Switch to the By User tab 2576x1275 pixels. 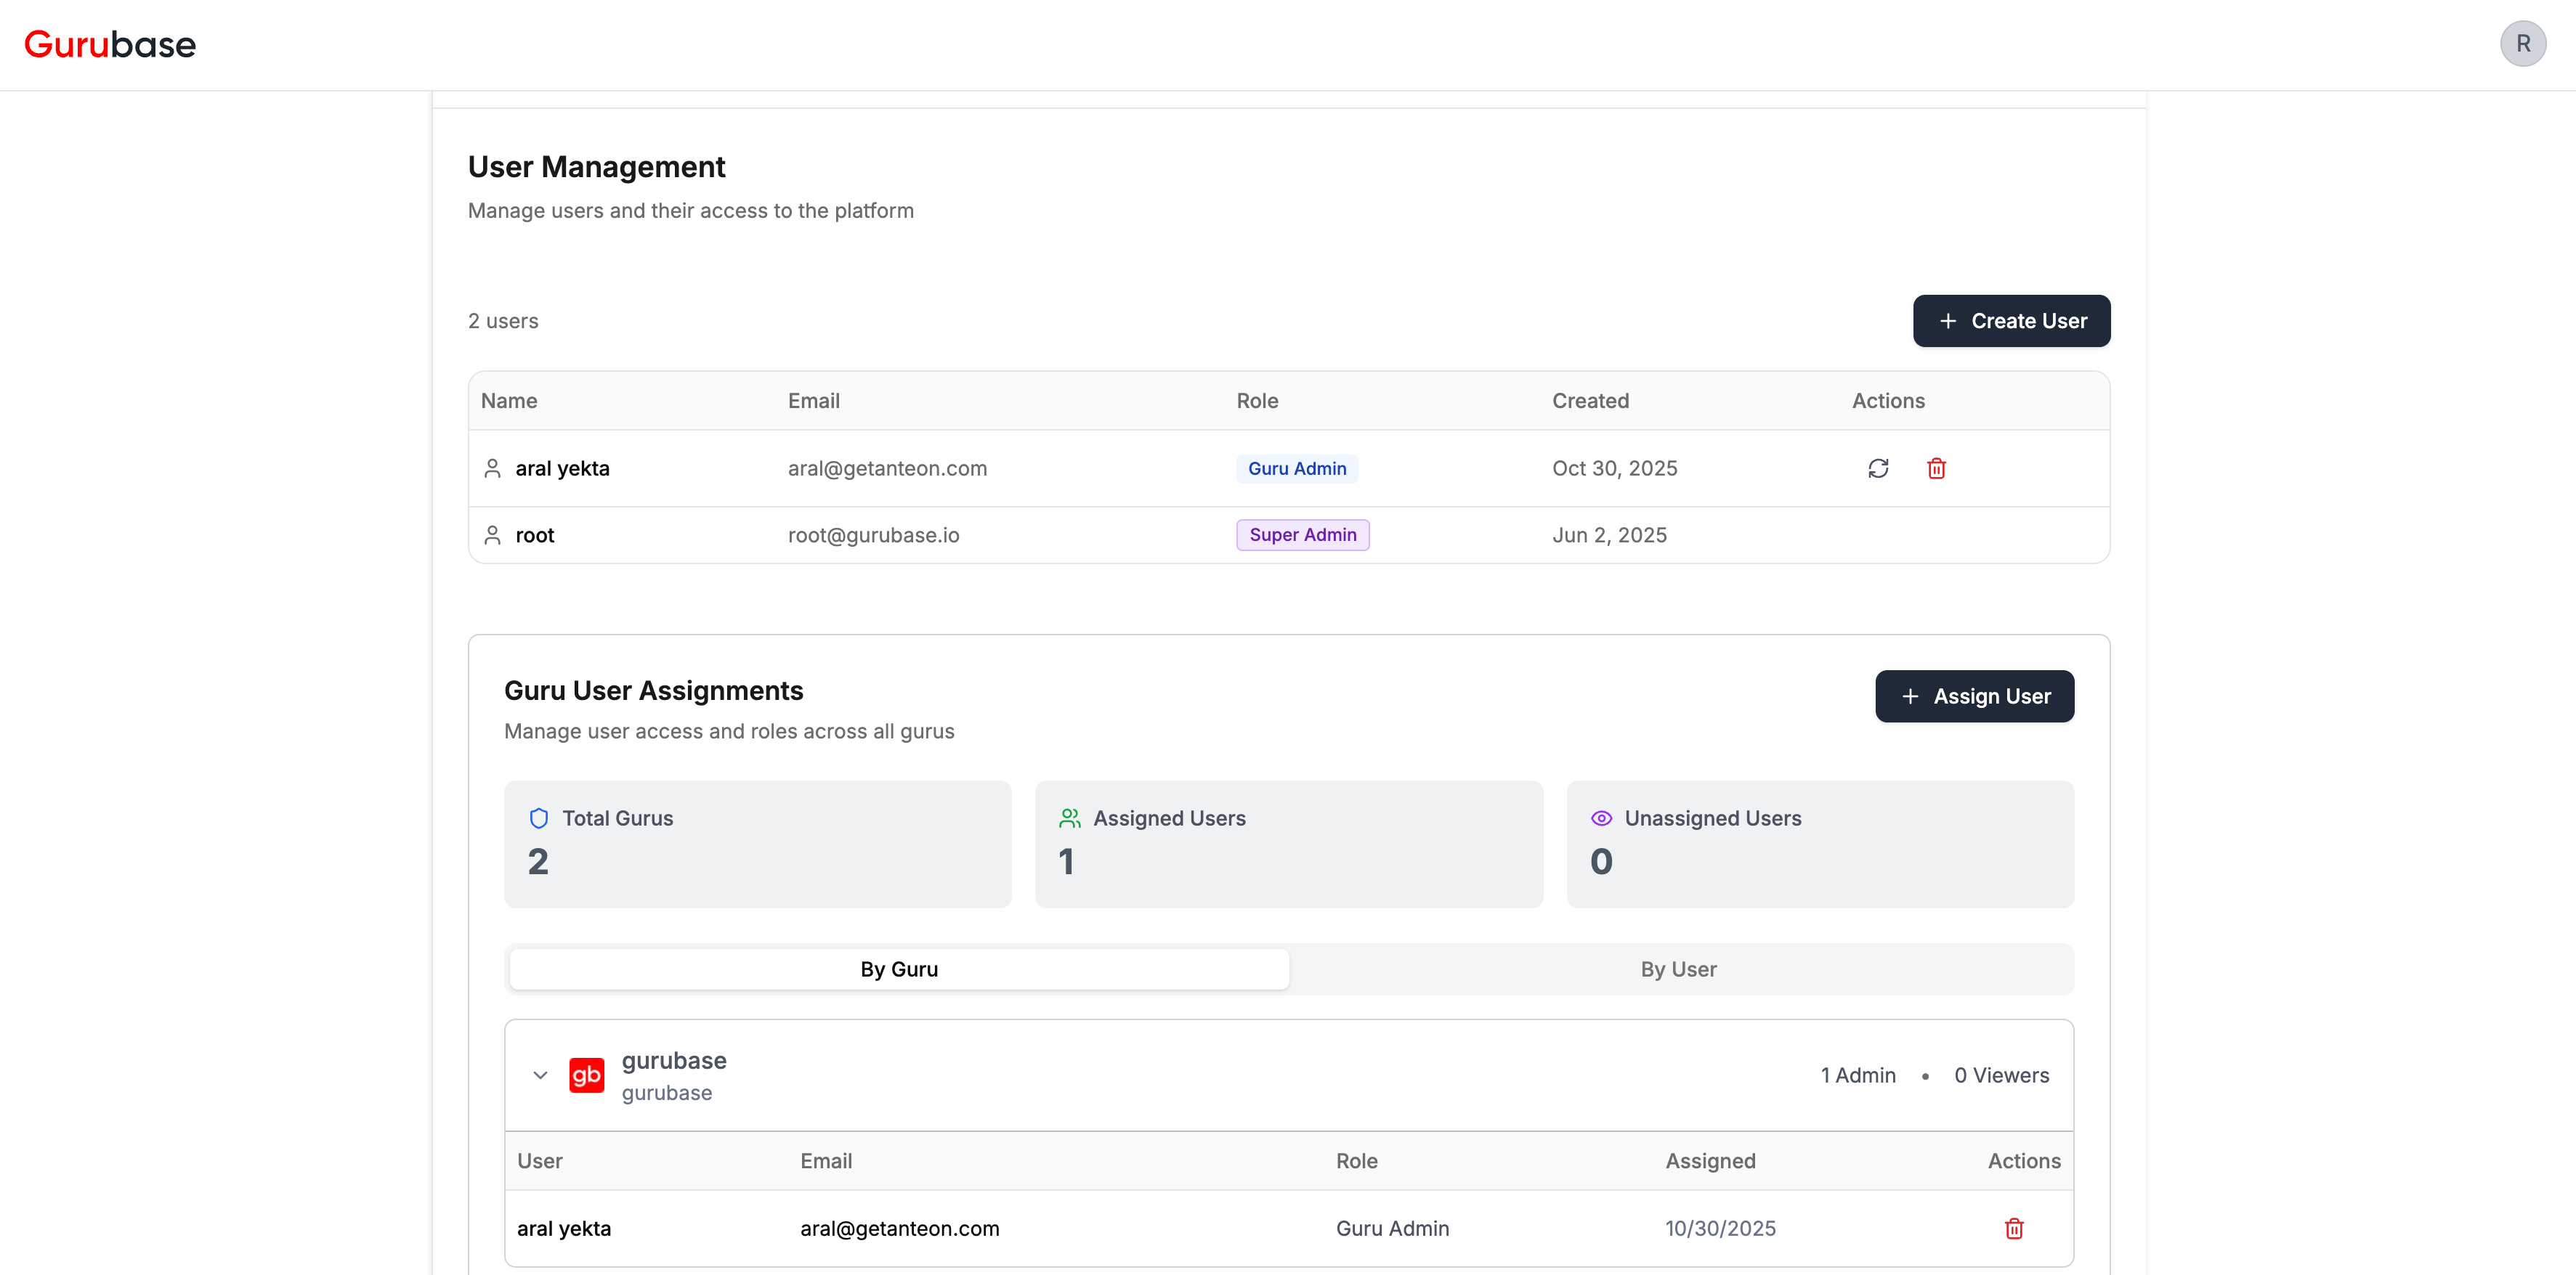(1678, 969)
